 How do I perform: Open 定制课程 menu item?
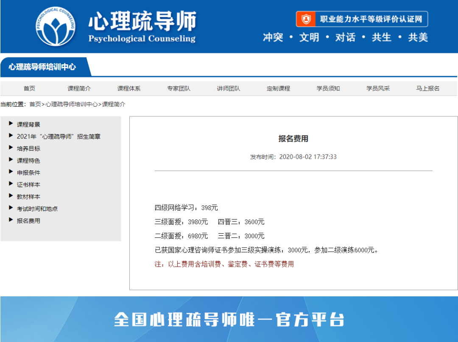point(278,88)
